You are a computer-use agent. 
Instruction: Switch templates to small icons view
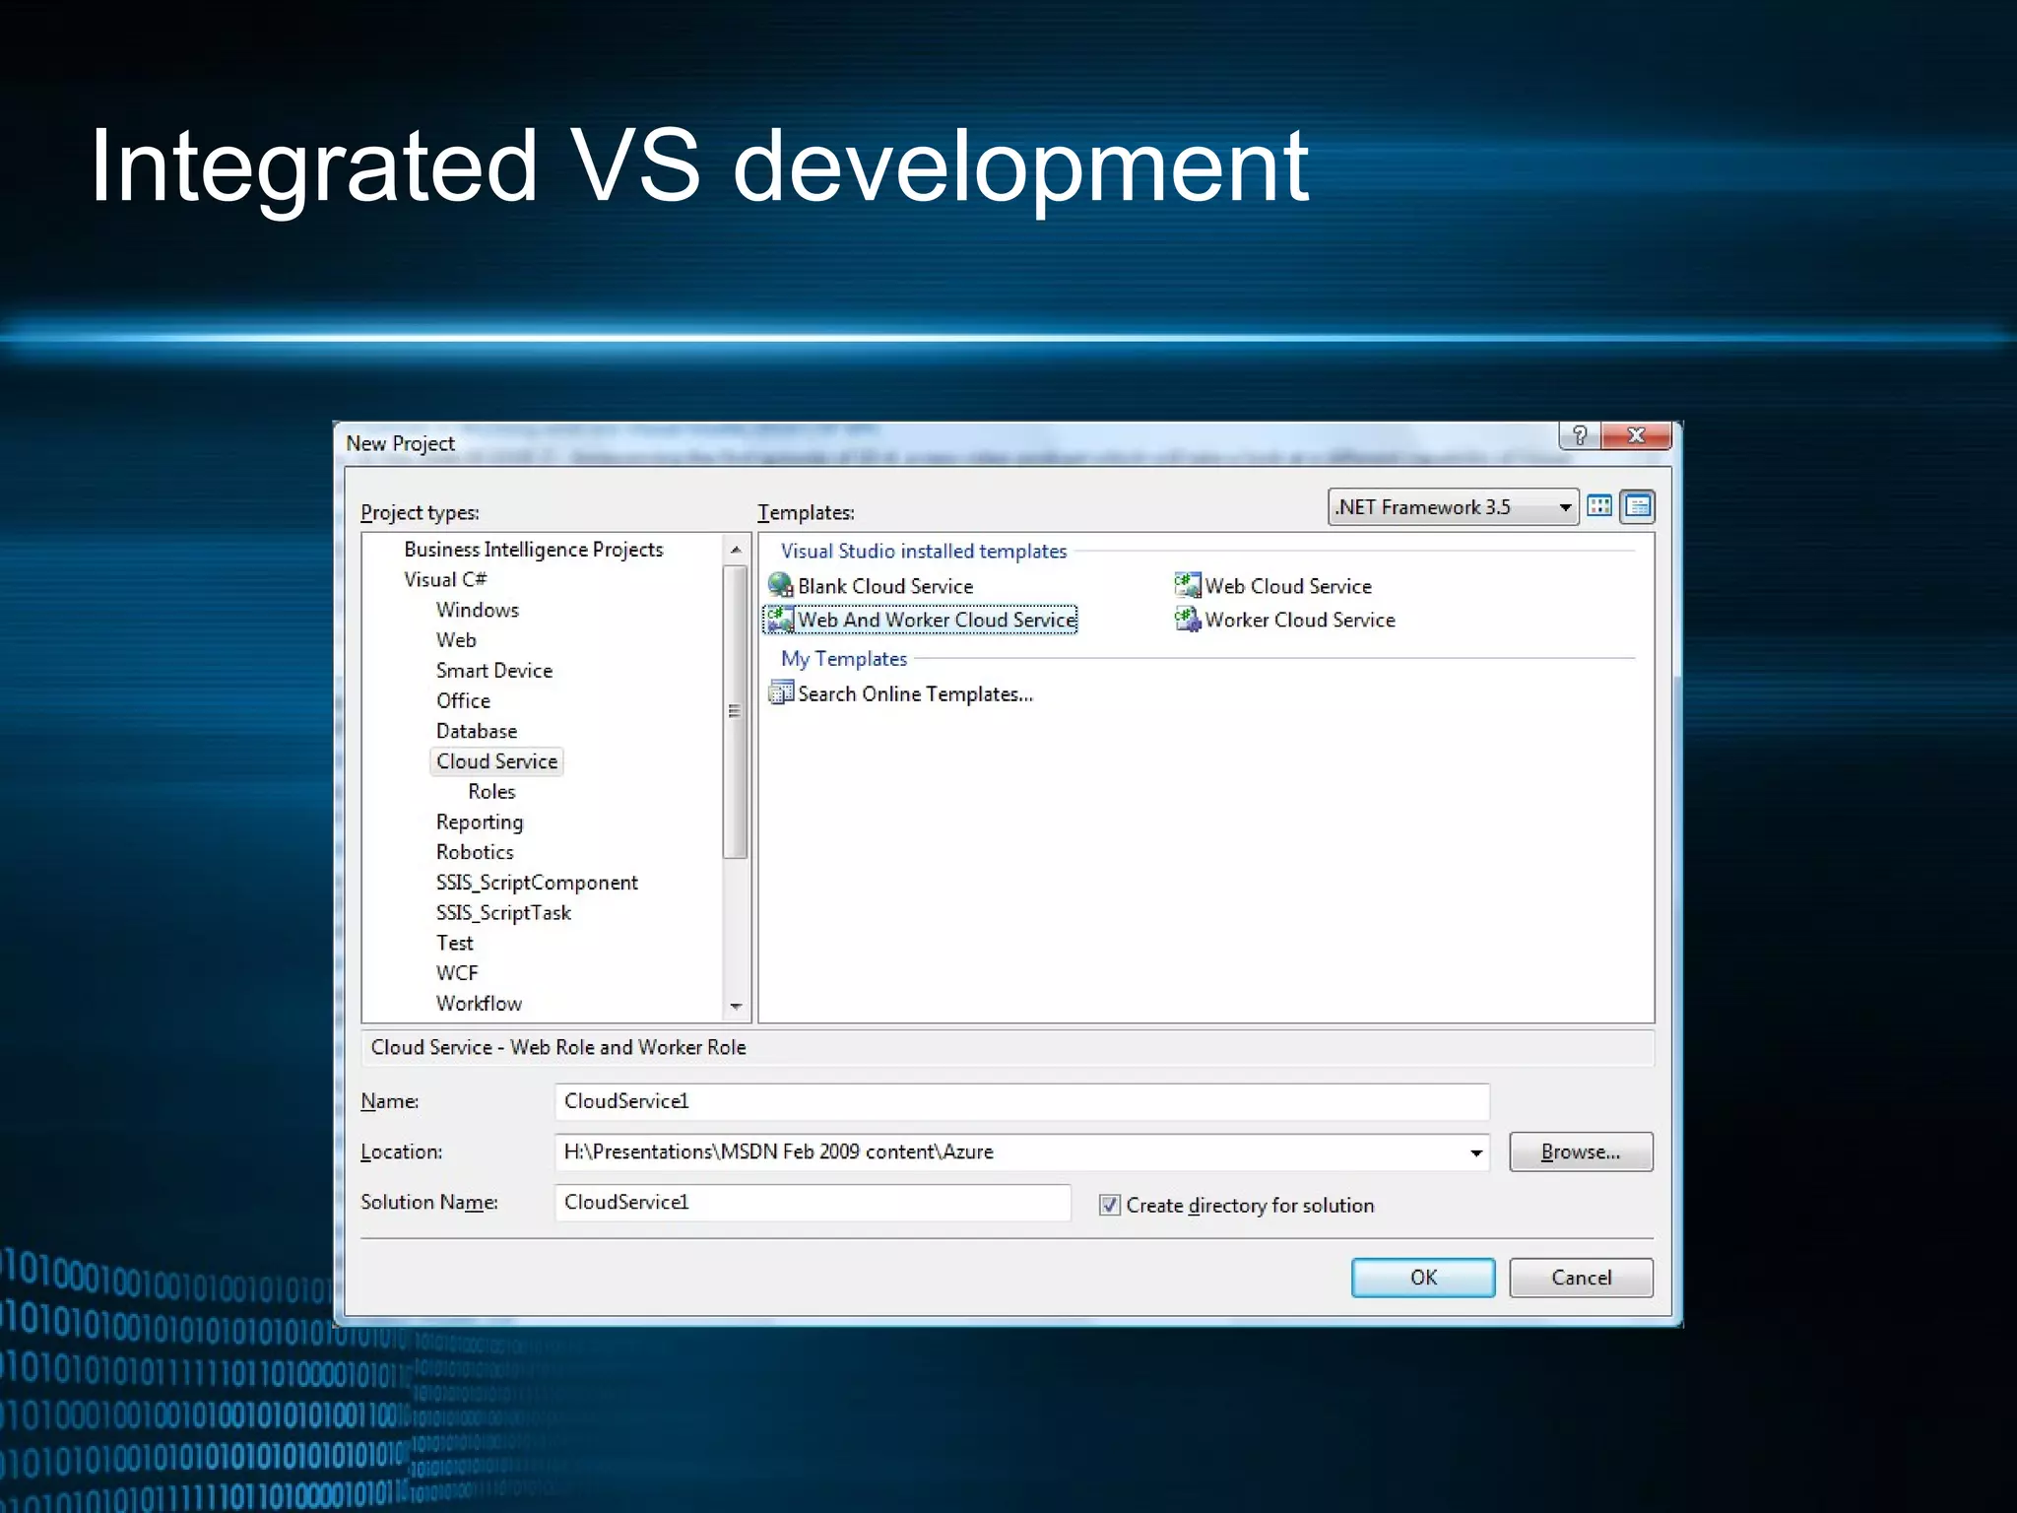[1638, 506]
